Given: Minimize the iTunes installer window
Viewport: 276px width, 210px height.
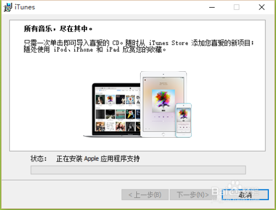Looking at the screenshot, I should tap(212, 7).
